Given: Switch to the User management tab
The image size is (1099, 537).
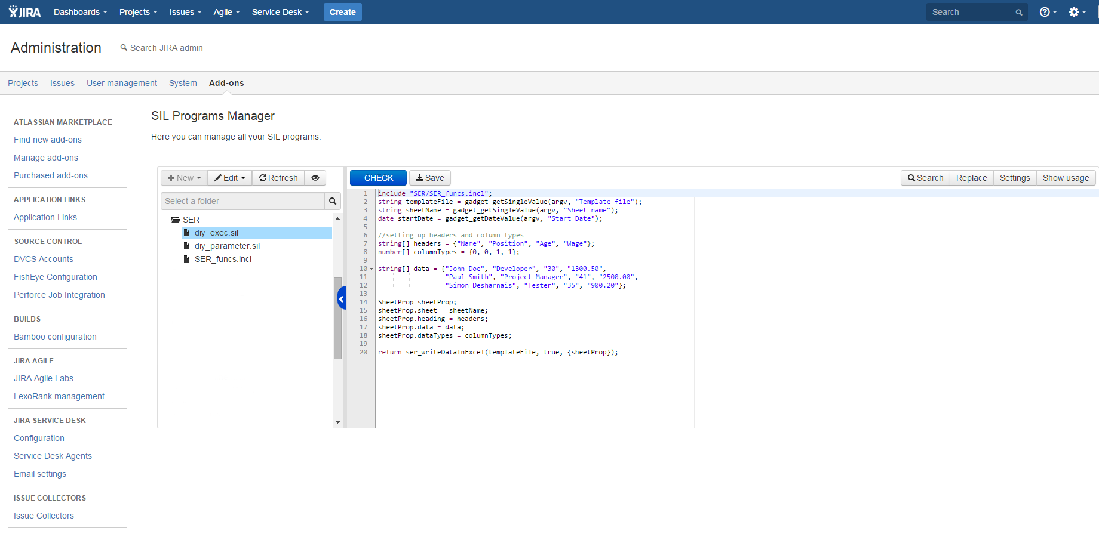Looking at the screenshot, I should (122, 83).
